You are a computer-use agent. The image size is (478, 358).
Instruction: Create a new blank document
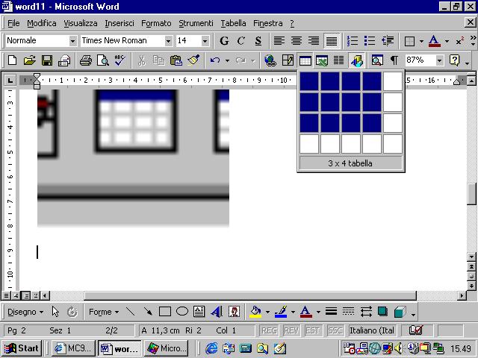click(x=12, y=60)
